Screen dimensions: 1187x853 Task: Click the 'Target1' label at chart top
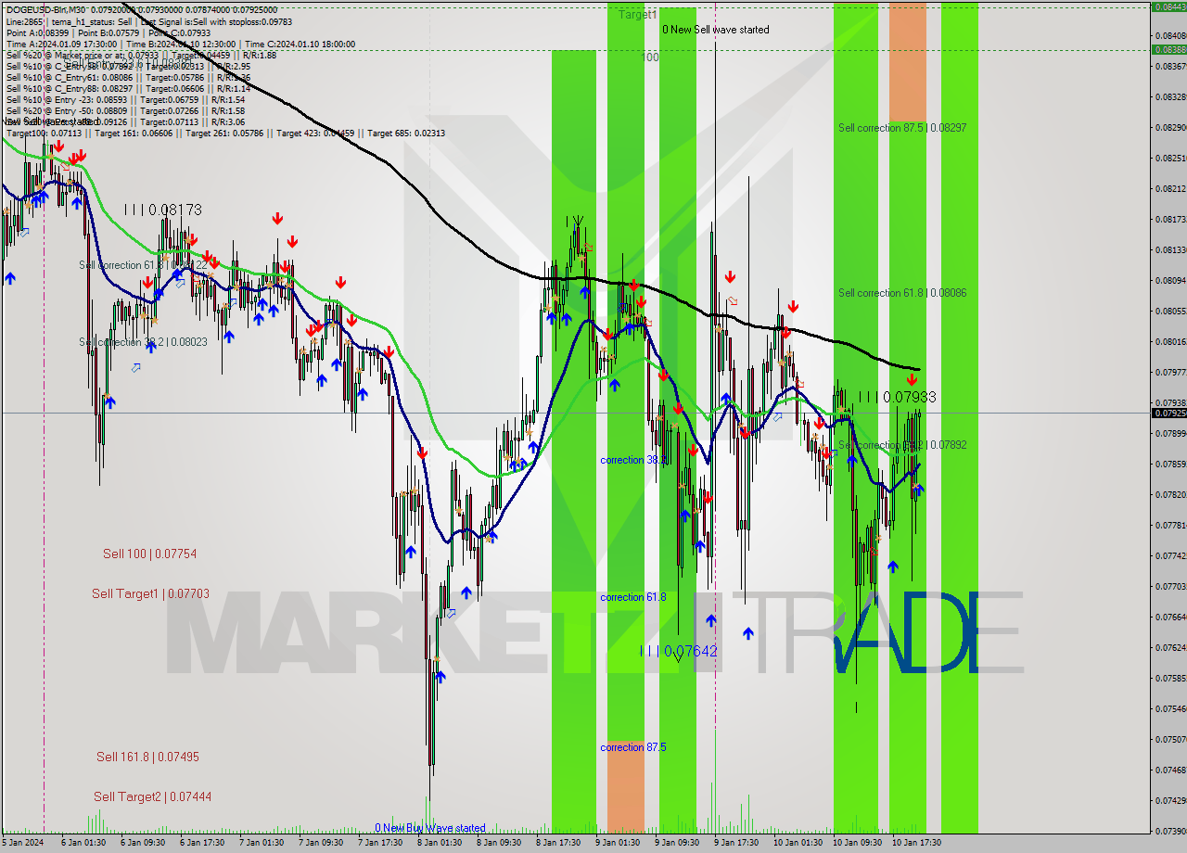click(638, 15)
